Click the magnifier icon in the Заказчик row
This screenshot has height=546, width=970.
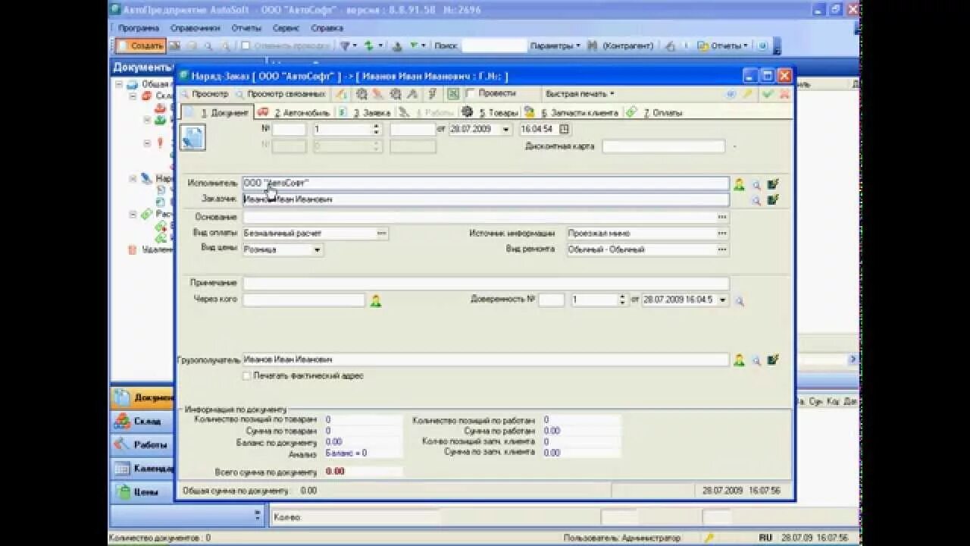click(x=756, y=200)
